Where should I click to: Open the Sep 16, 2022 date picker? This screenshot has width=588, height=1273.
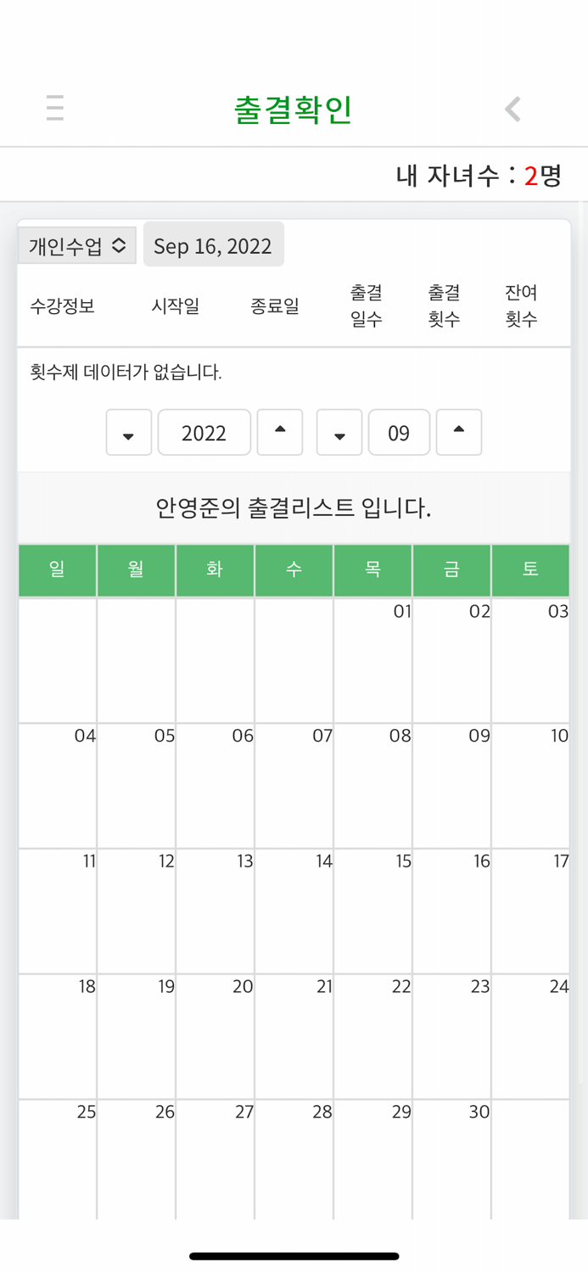tap(214, 244)
